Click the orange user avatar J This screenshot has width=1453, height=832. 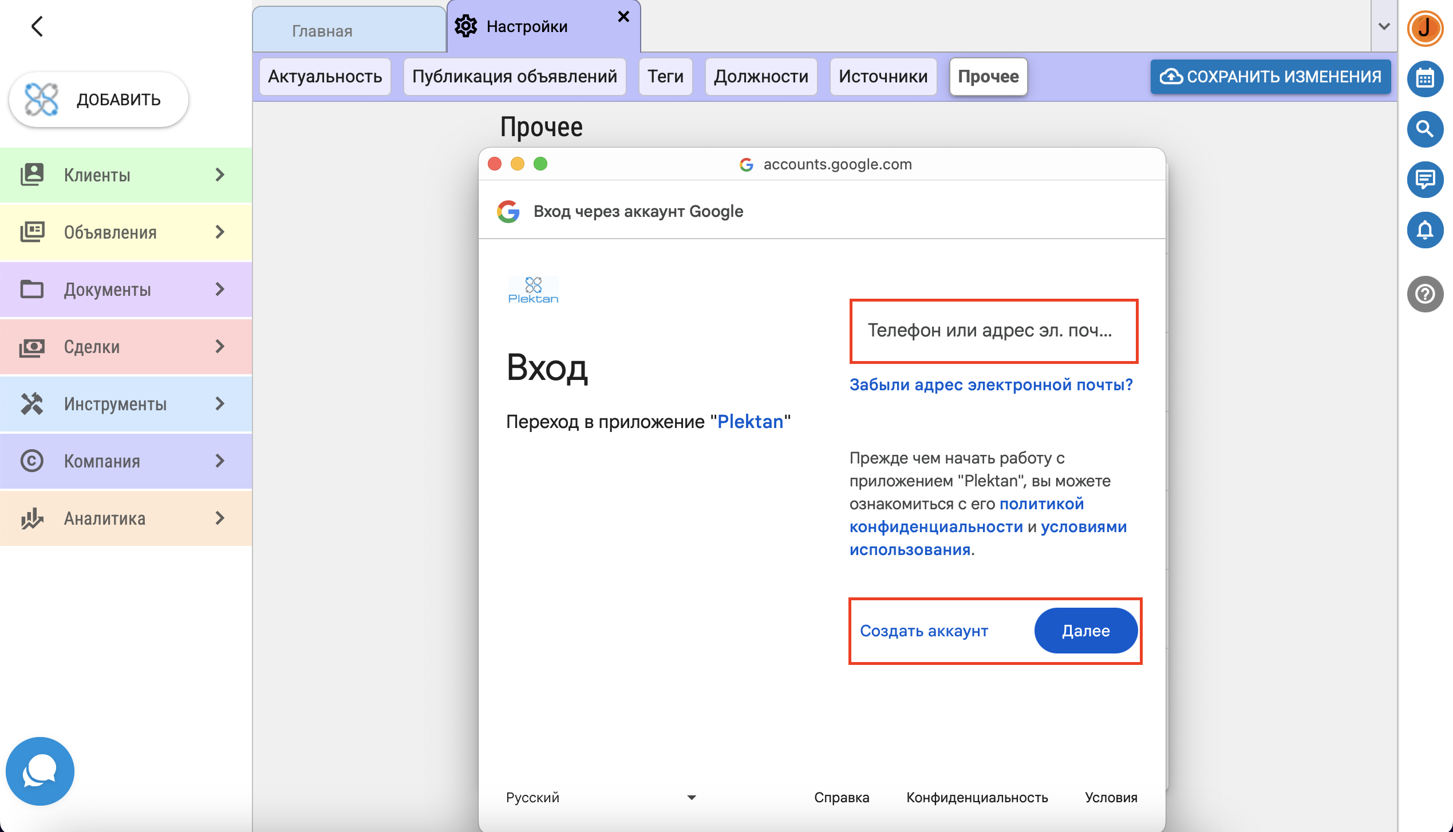tap(1424, 27)
